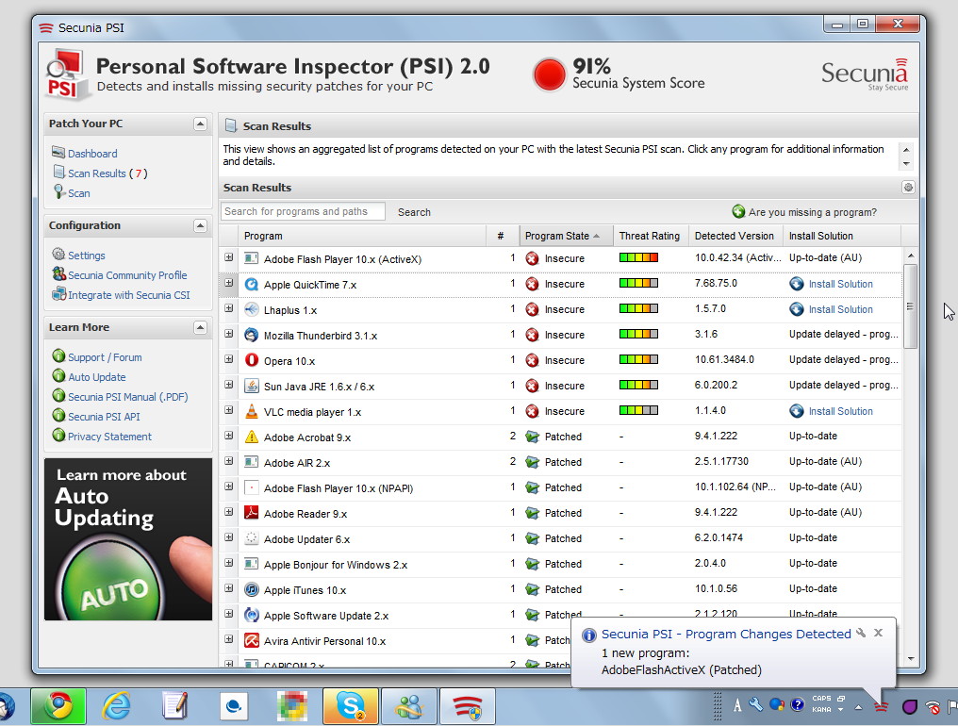This screenshot has height=726, width=958.
Task: Open the Dashboard view
Action: [x=92, y=154]
